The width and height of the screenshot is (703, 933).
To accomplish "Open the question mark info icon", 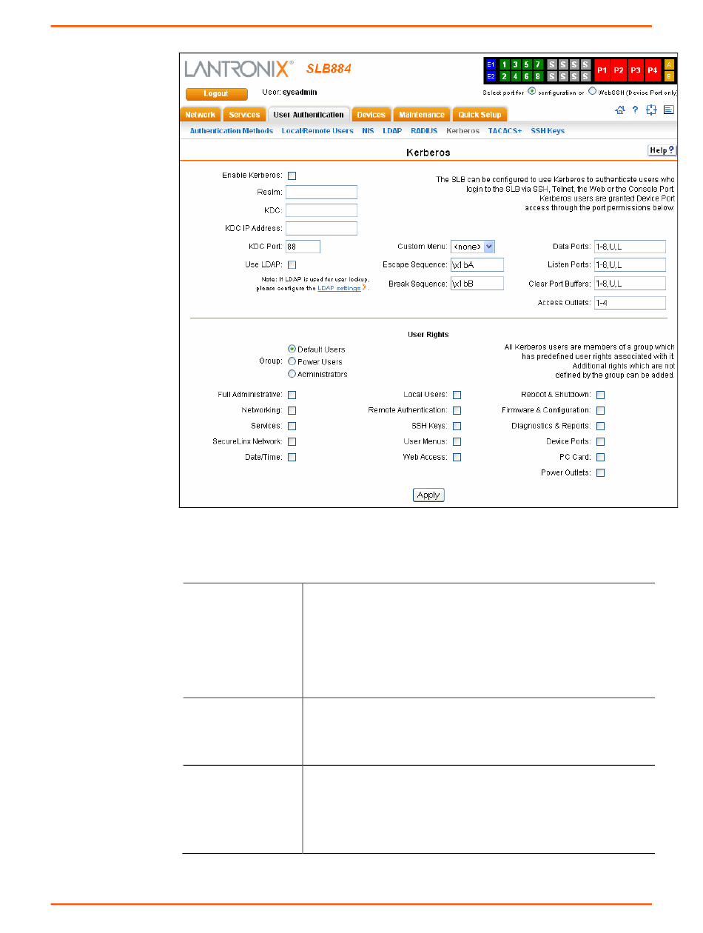I will coord(635,110).
